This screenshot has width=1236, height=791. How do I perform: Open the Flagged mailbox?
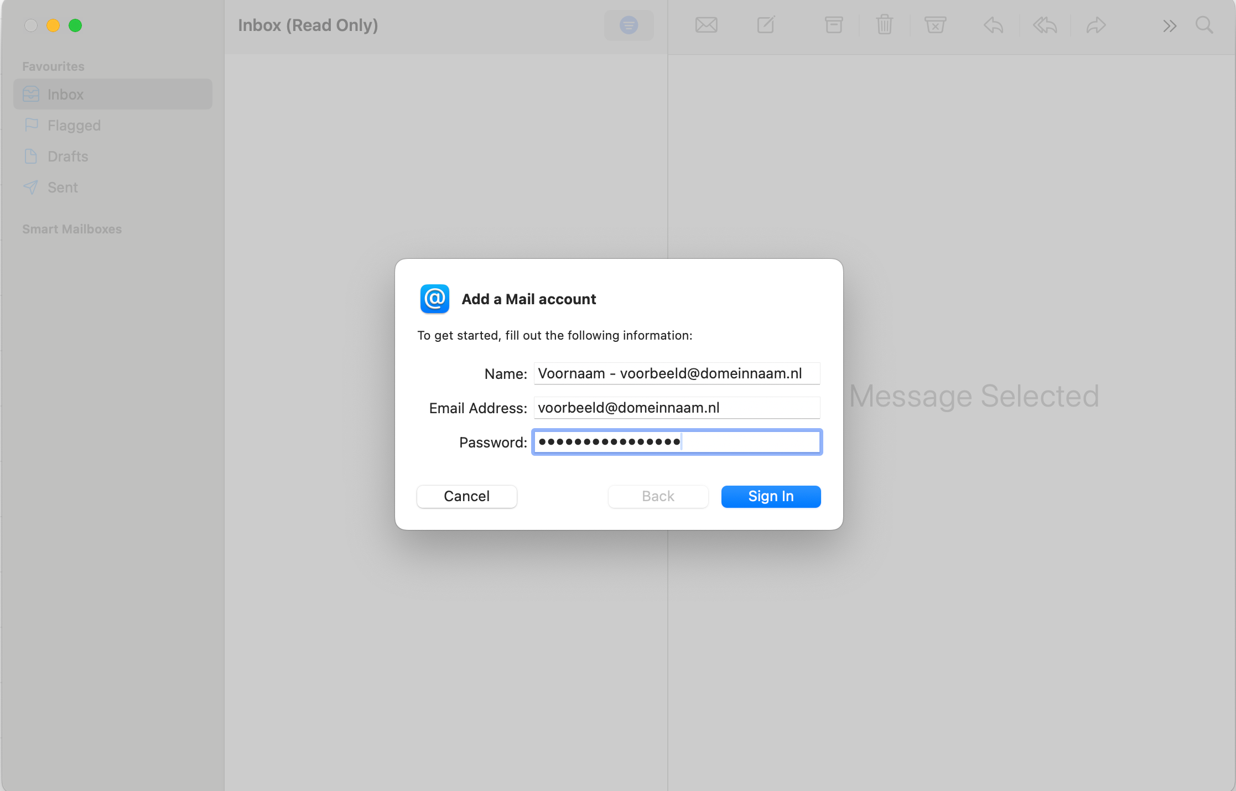coord(74,126)
